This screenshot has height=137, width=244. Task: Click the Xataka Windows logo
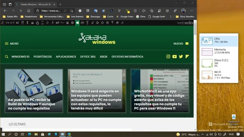tap(97, 38)
